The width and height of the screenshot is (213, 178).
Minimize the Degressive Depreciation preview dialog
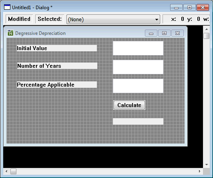pyautogui.click(x=151, y=33)
